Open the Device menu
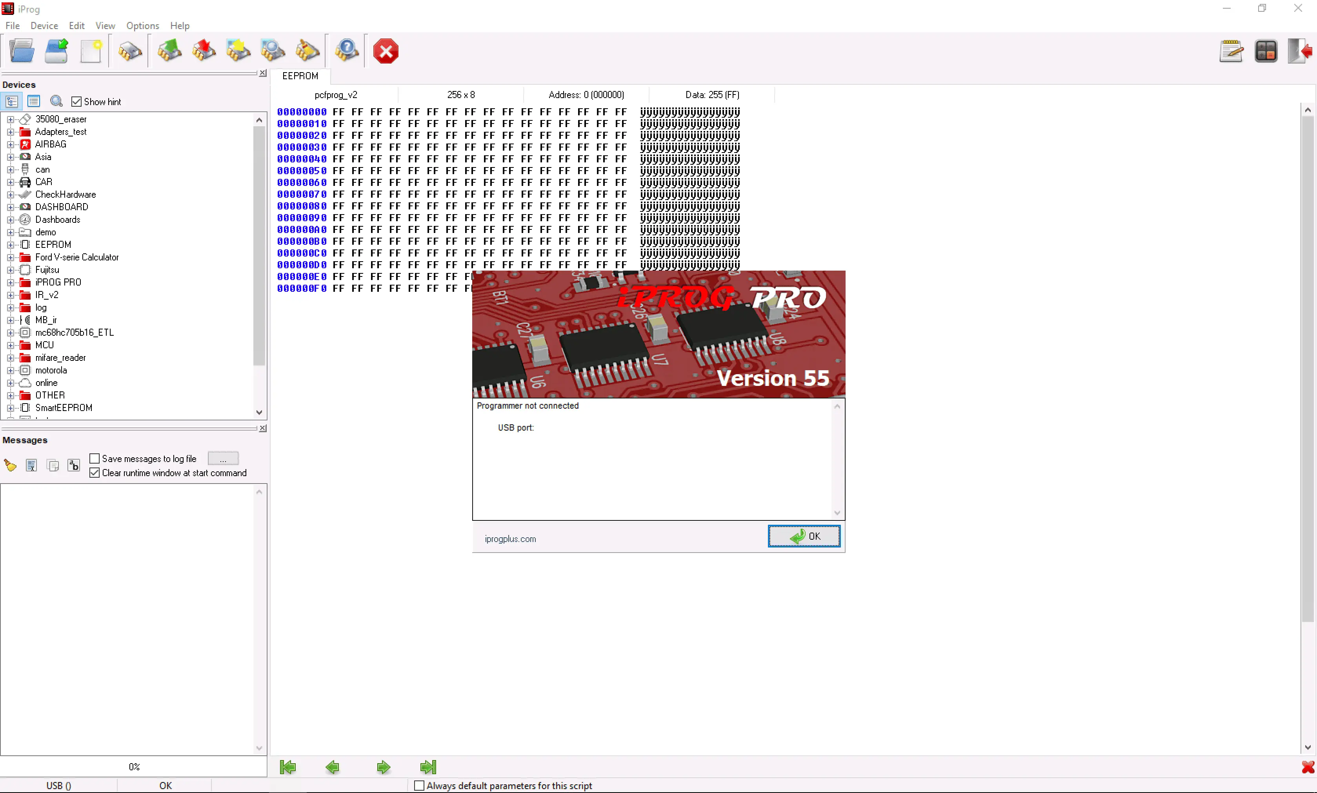 [x=44, y=25]
